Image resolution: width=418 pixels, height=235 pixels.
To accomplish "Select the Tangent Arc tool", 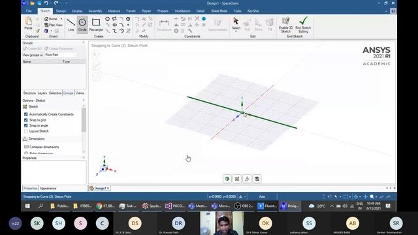I will tap(121, 19).
